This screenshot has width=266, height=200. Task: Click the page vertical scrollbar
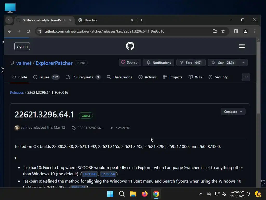point(258,78)
